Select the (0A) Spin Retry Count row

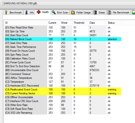click(63, 55)
